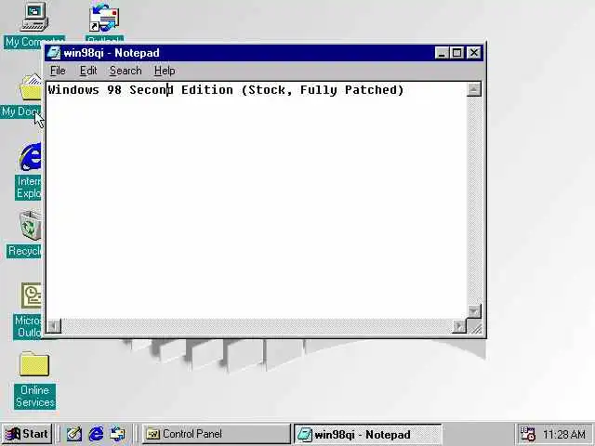The image size is (595, 446).
Task: Click the horizontal scrollbar right arrow
Action: pos(459,326)
